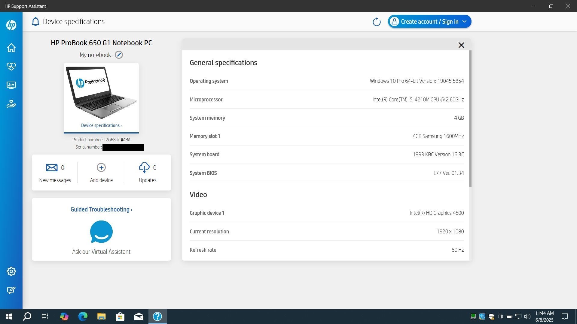The image size is (577, 324).
Task: Select the Microprocessor i5-4210M value
Action: pyautogui.click(x=418, y=100)
